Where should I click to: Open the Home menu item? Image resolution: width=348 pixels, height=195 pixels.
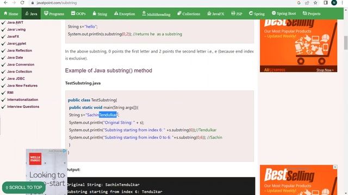(x=11, y=14)
